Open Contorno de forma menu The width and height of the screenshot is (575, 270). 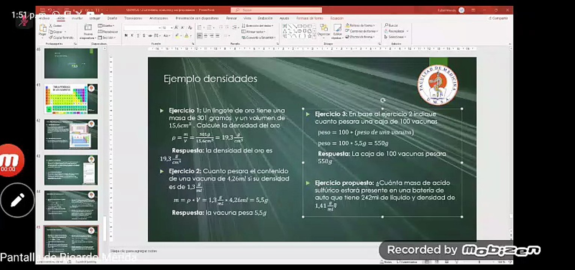pyautogui.click(x=362, y=31)
